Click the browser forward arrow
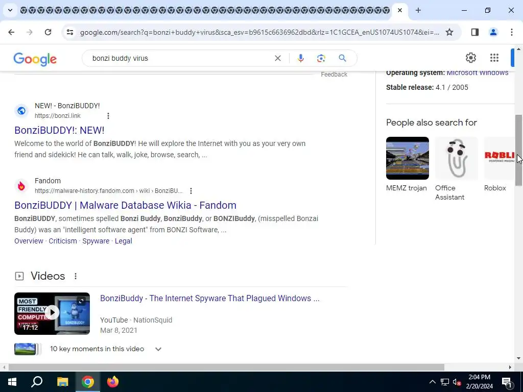This screenshot has height=392, width=523. click(30, 32)
